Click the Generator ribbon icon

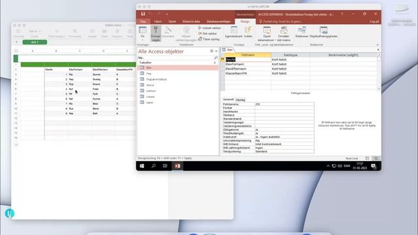(168, 32)
